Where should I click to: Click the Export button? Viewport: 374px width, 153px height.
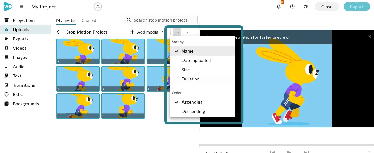coord(356,7)
